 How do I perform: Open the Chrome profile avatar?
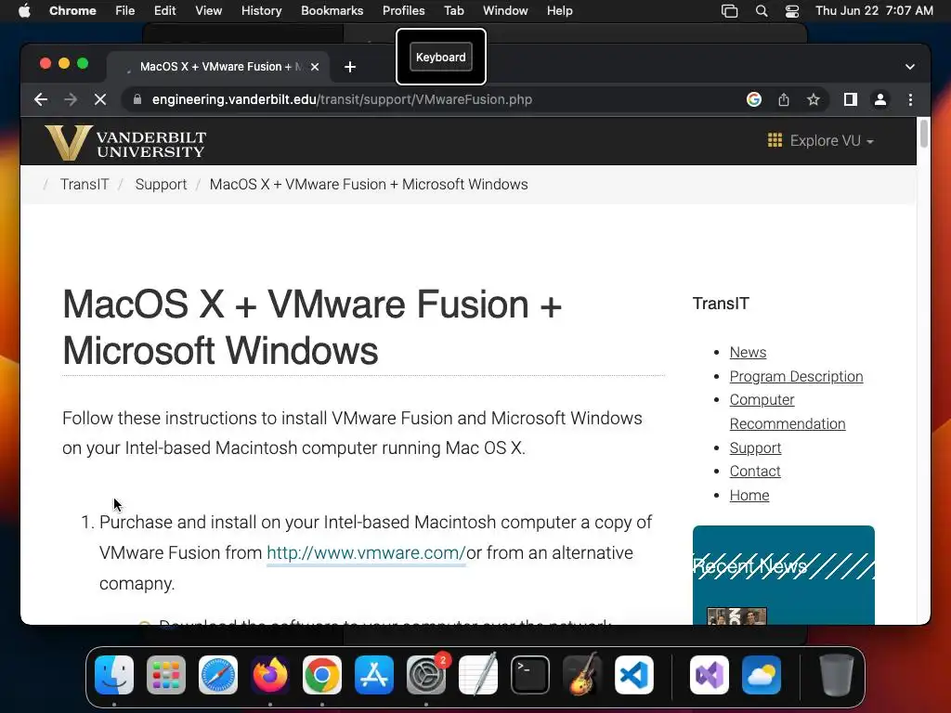point(880,99)
